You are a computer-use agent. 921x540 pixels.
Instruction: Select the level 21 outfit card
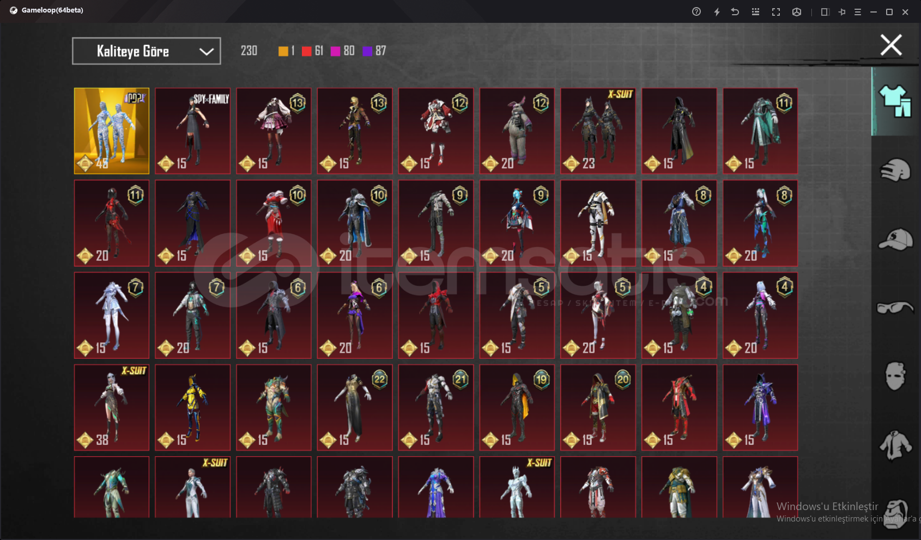436,408
